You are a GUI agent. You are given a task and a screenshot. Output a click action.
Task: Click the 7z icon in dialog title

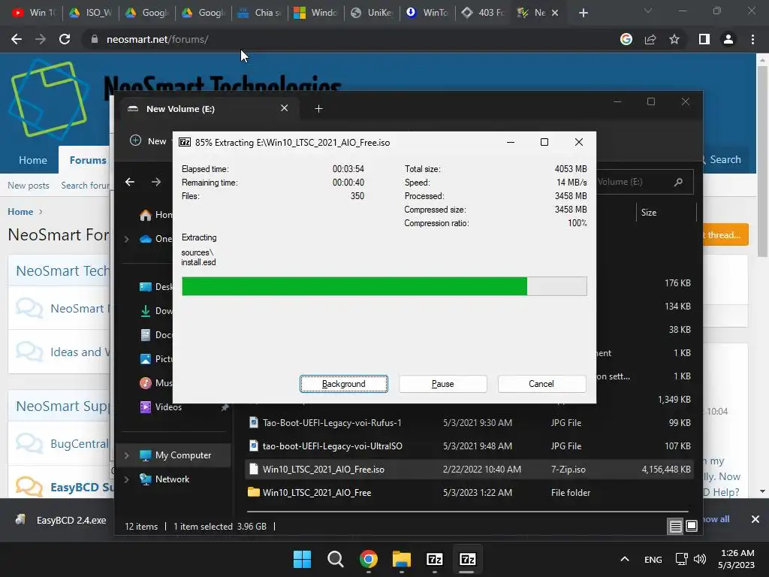pos(185,142)
